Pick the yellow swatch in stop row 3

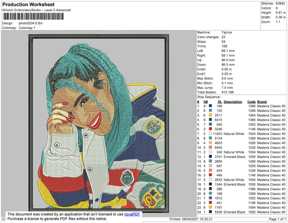(210, 115)
